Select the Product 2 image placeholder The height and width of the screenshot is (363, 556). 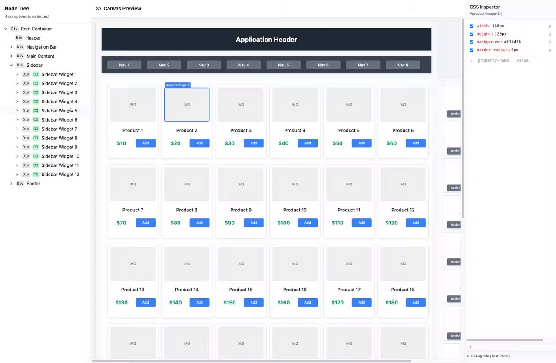pyautogui.click(x=187, y=105)
